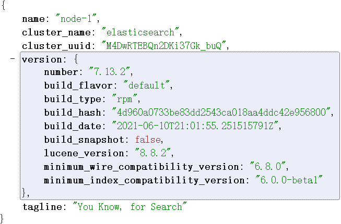The image size is (341, 224).
Task: Select the "node-1" value text
Action: pyautogui.click(x=77, y=19)
